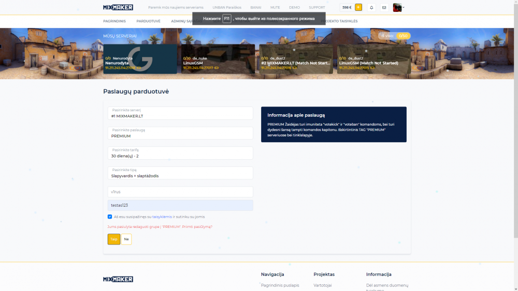Click the MIXMAKER logo in the header
Screen dimensions: 518x291
(x=118, y=7)
